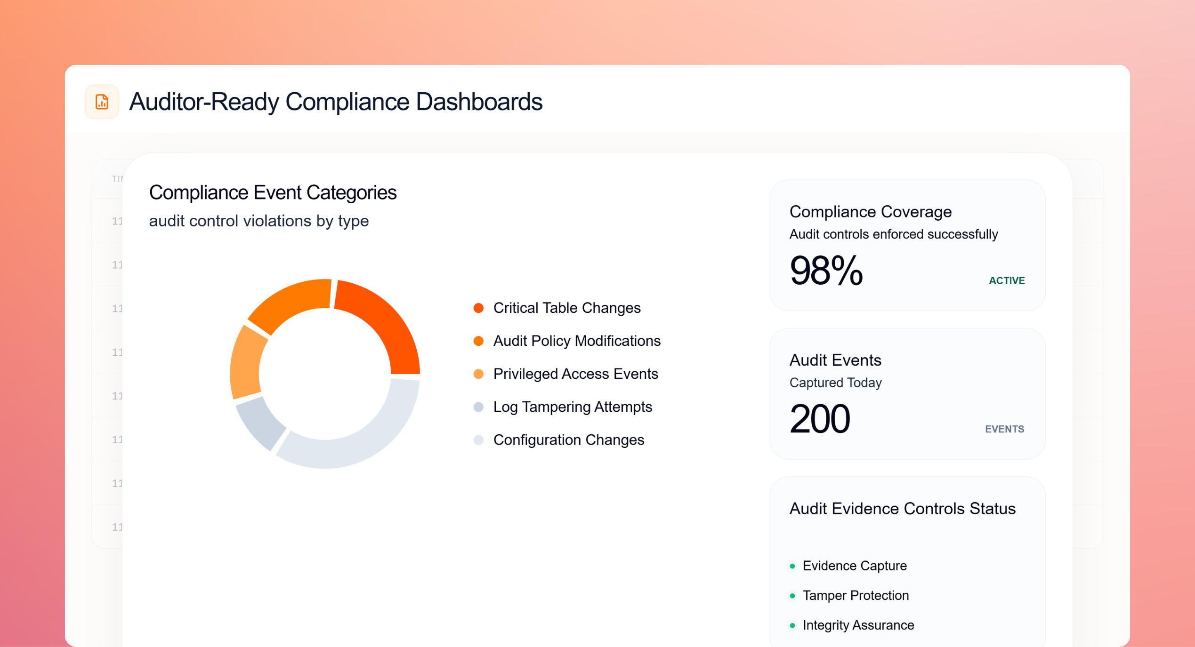Viewport: 1195px width, 647px height.
Task: Click the Log Tampering Attempts legend label
Action: pos(573,407)
